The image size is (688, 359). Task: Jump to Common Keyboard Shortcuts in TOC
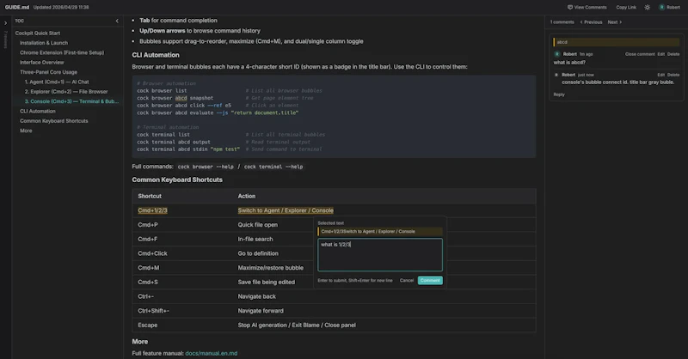point(53,121)
